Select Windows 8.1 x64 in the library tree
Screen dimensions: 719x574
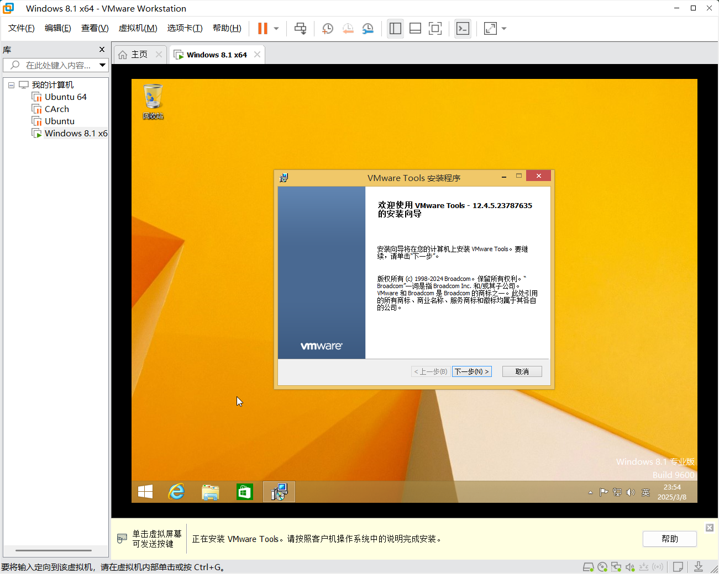tap(70, 134)
